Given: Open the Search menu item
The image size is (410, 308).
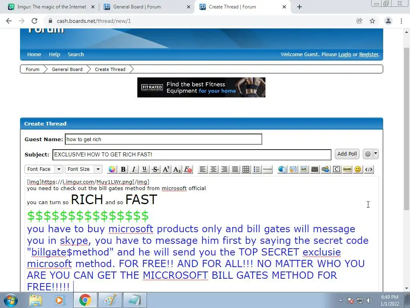Looking at the screenshot, I should pyautogui.click(x=76, y=55).
